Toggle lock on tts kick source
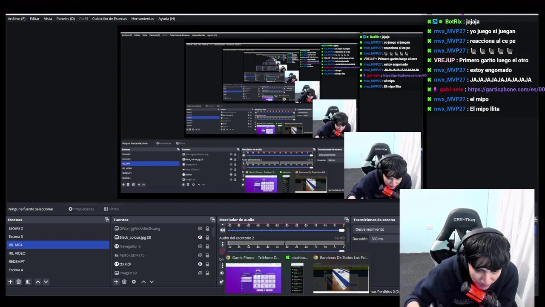The image size is (545, 307). pyautogui.click(x=207, y=264)
